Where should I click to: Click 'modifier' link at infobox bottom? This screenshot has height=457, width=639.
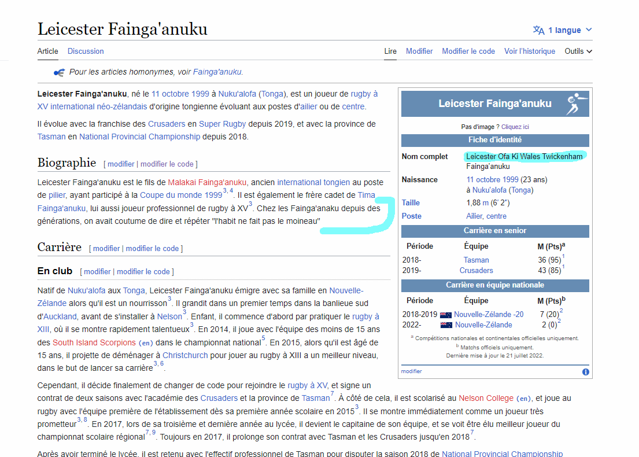(411, 371)
